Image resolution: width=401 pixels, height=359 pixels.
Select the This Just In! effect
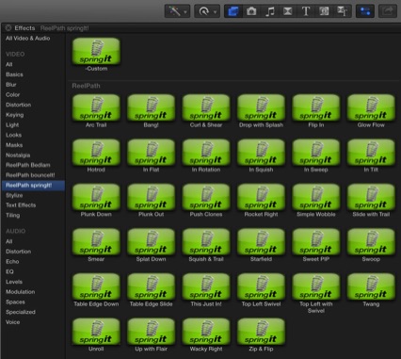click(x=206, y=287)
